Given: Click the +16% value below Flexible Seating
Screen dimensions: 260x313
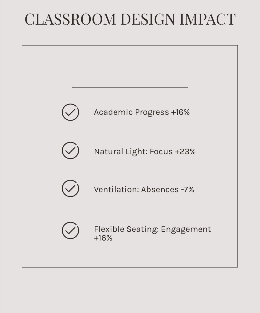Looking at the screenshot, I should click(103, 238).
